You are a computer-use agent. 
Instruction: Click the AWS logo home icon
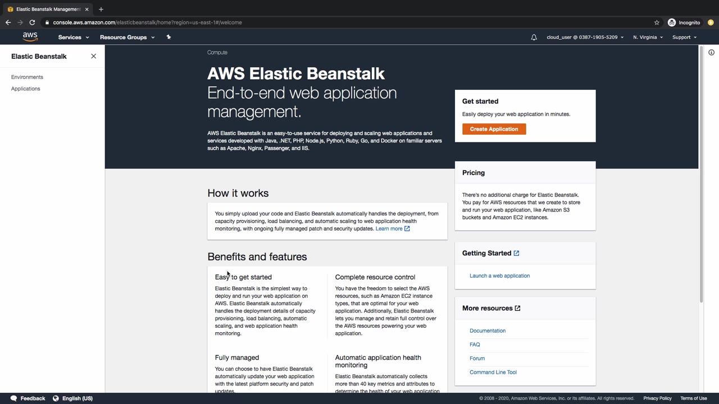[30, 37]
